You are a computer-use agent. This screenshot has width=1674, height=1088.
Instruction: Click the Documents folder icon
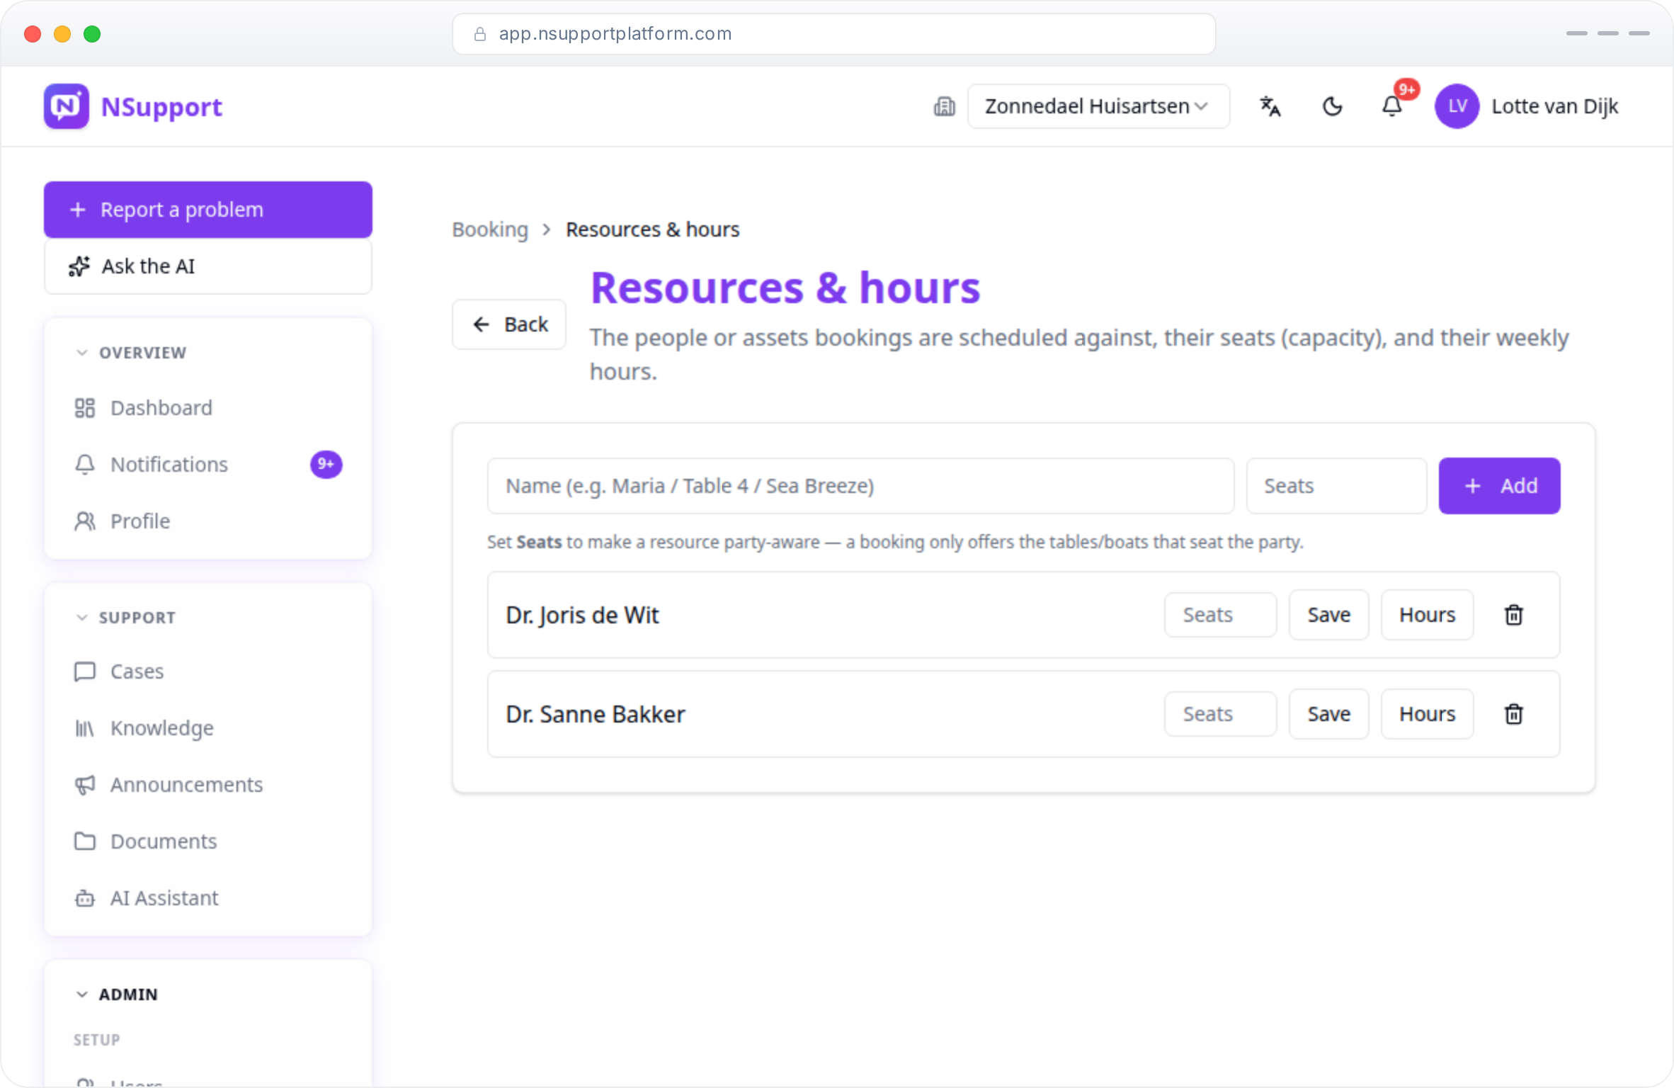[x=85, y=841]
